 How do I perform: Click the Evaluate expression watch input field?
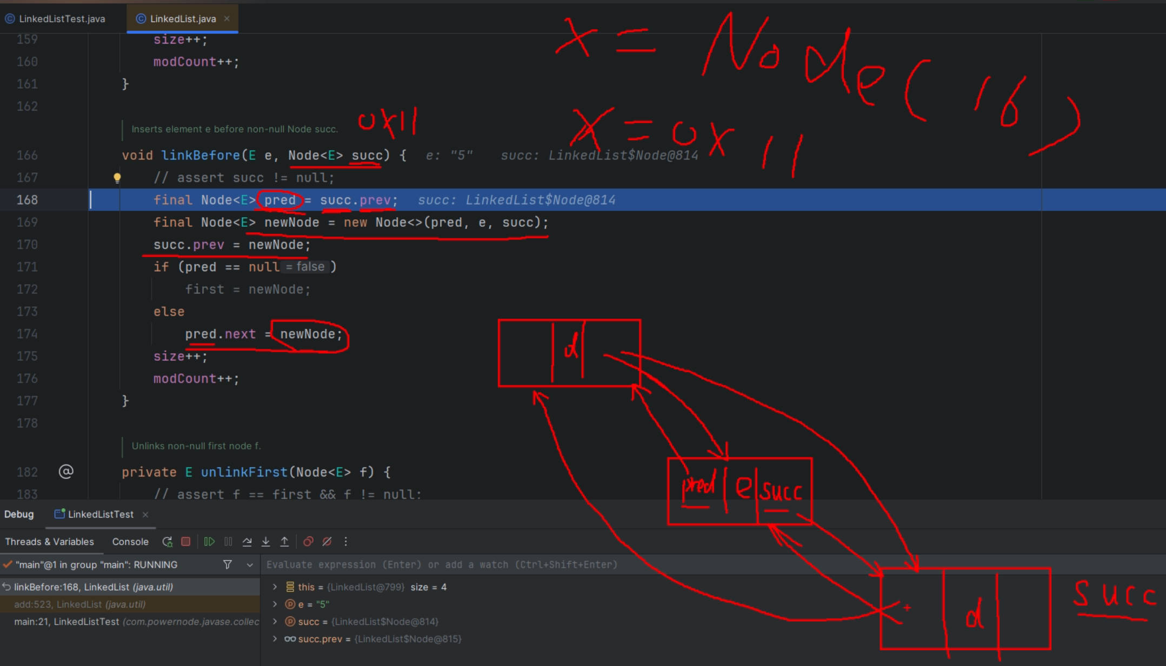pyautogui.click(x=487, y=564)
